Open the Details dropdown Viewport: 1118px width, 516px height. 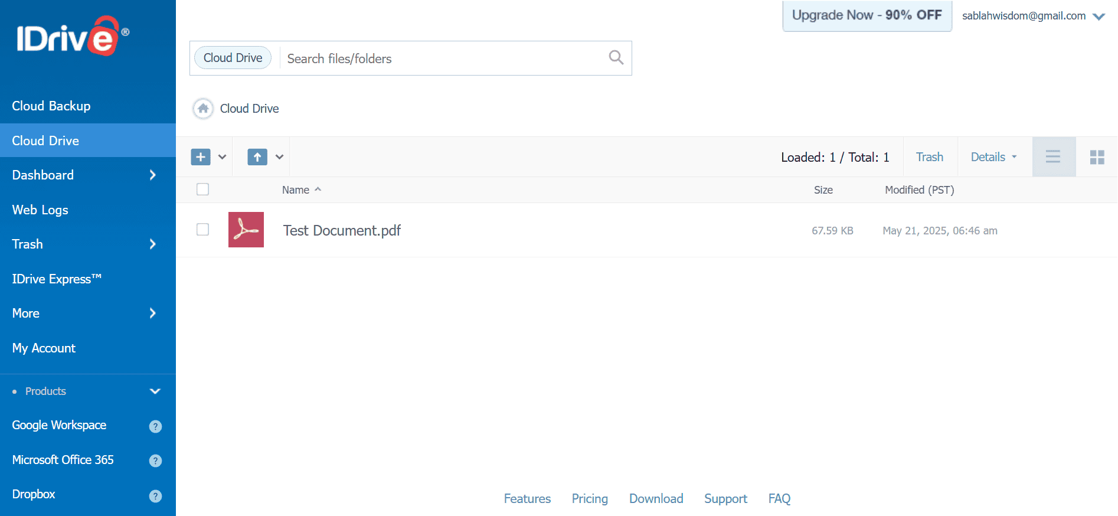994,157
